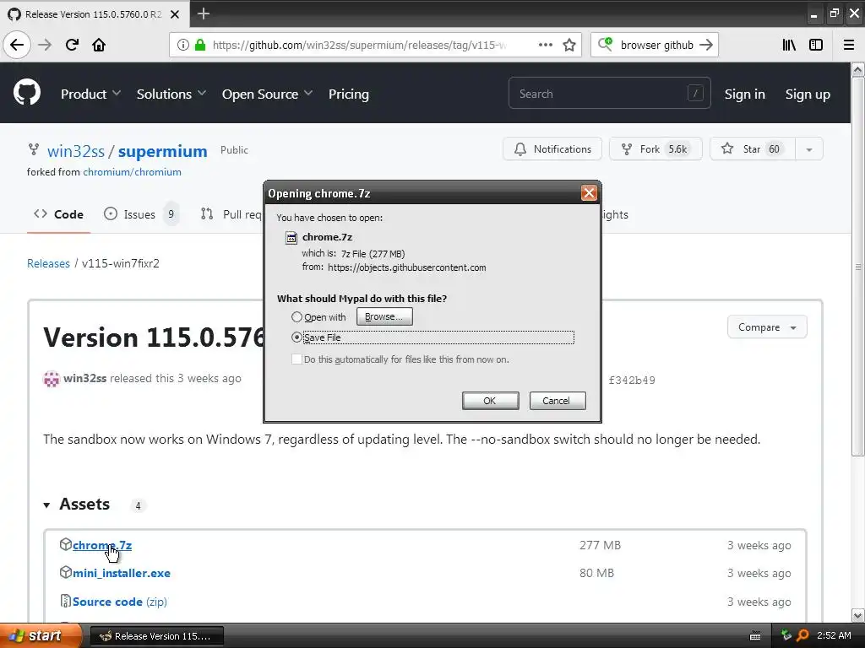Run the 'browser github' search arrow

click(706, 45)
